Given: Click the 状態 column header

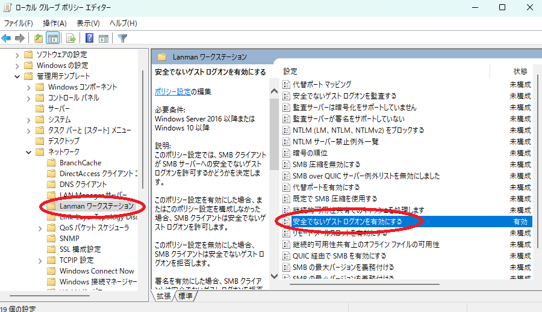Looking at the screenshot, I should coord(520,72).
